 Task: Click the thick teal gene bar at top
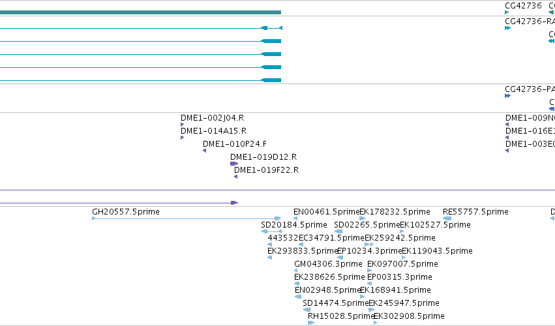coord(140,12)
